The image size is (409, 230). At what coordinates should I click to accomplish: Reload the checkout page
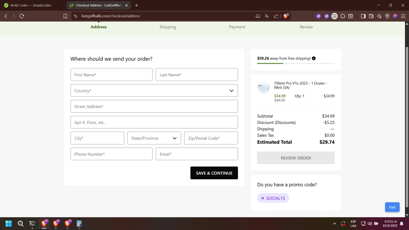click(x=22, y=16)
